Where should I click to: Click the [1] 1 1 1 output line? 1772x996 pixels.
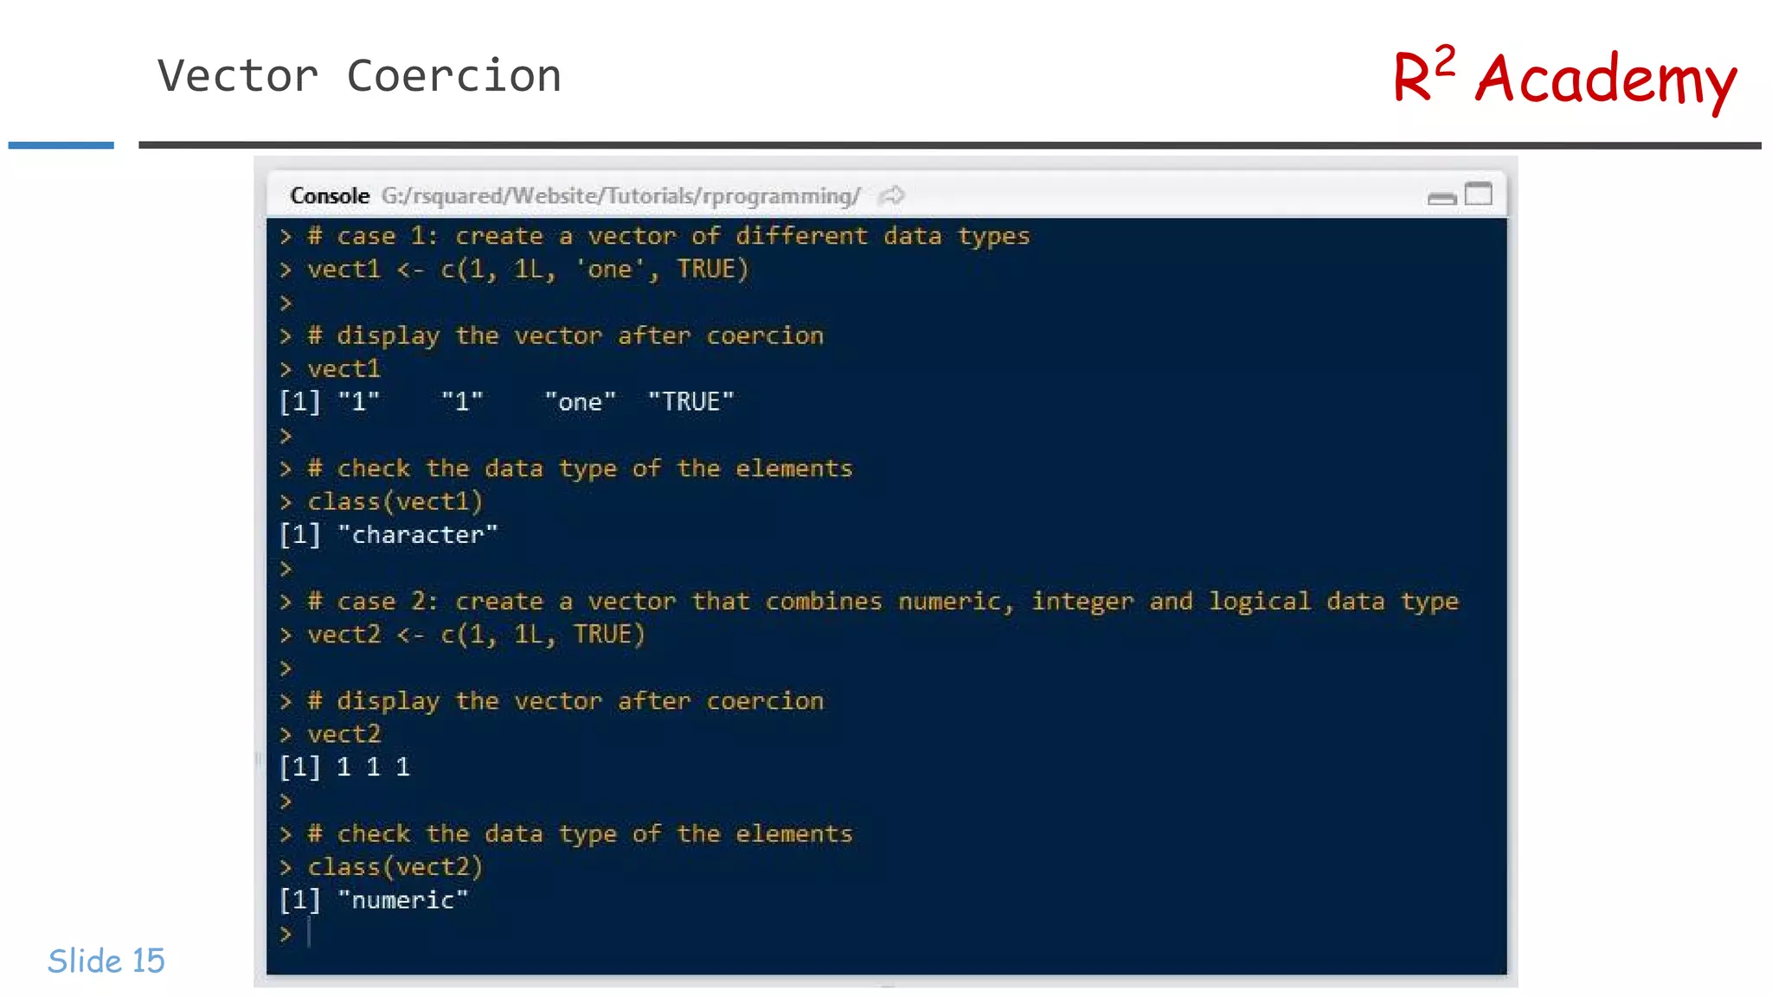pyautogui.click(x=344, y=768)
